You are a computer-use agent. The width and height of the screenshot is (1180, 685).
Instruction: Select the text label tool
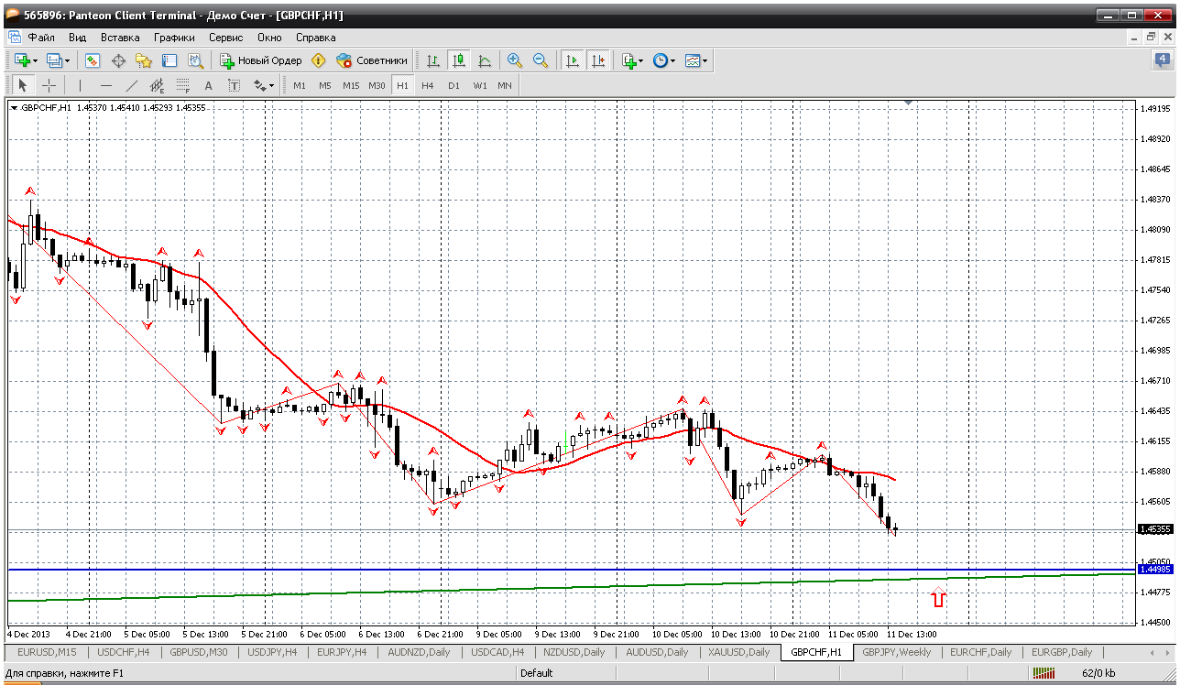coord(234,85)
